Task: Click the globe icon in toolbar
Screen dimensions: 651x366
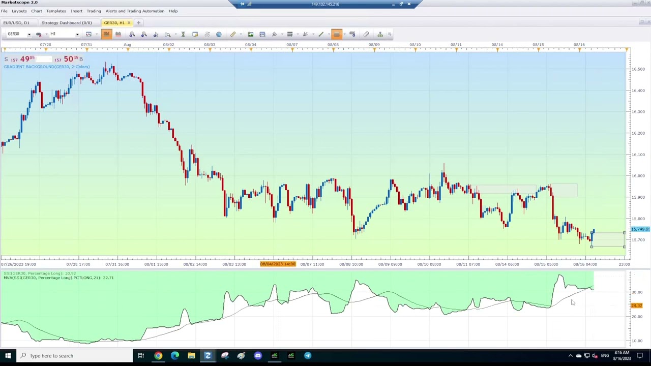Action: 219,35
